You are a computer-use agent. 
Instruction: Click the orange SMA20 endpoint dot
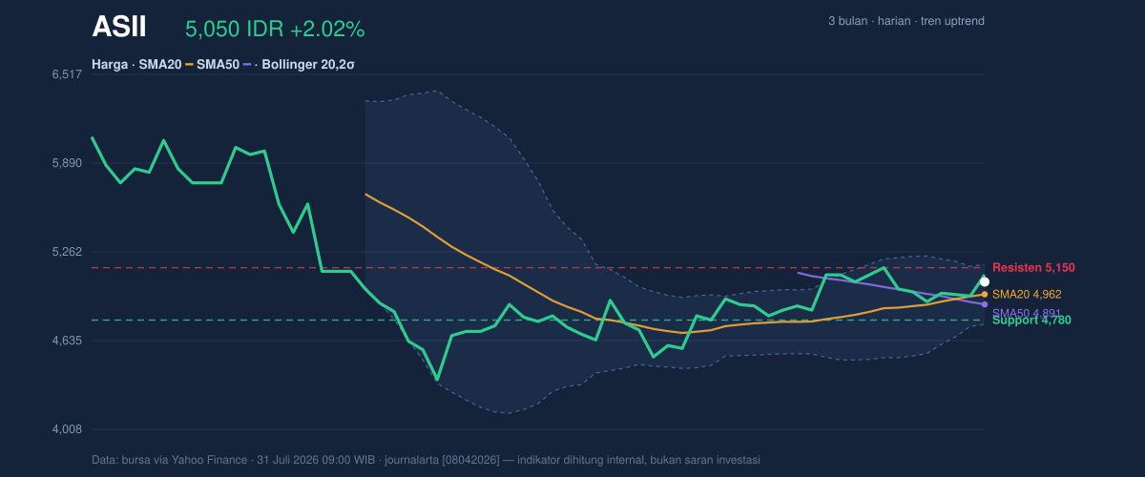(x=985, y=295)
